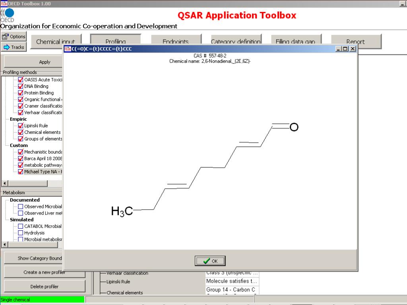Viewport: 407px width, 305px height.
Task: Click left arrow of Metabolism scrollbar
Action: pos(5,245)
